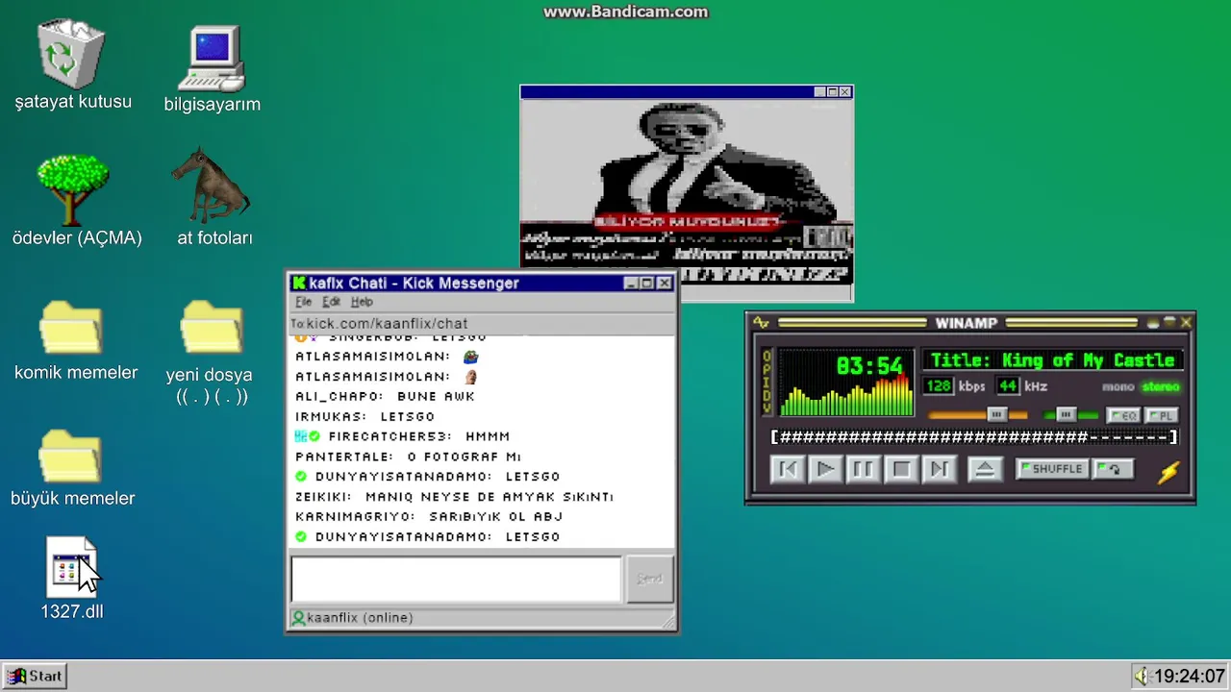The width and height of the screenshot is (1231, 692).
Task: Play the track in Winamp
Action: pos(826,469)
